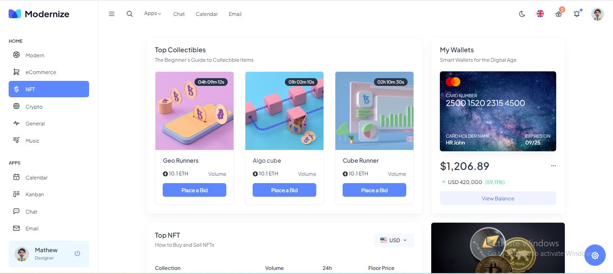Click the View Balance button
The height and width of the screenshot is (274, 613).
(498, 198)
